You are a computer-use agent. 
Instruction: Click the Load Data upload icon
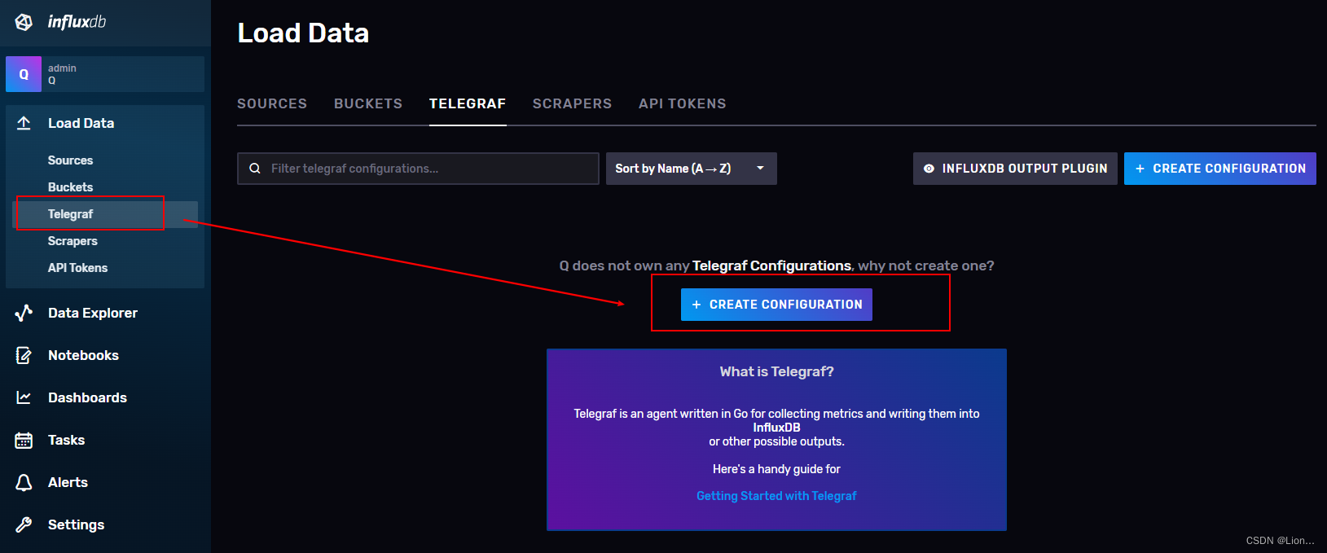24,123
